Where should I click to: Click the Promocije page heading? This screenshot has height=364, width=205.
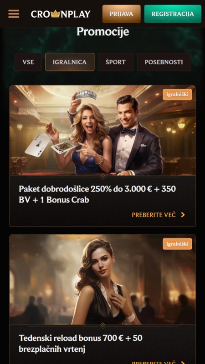coord(103,32)
